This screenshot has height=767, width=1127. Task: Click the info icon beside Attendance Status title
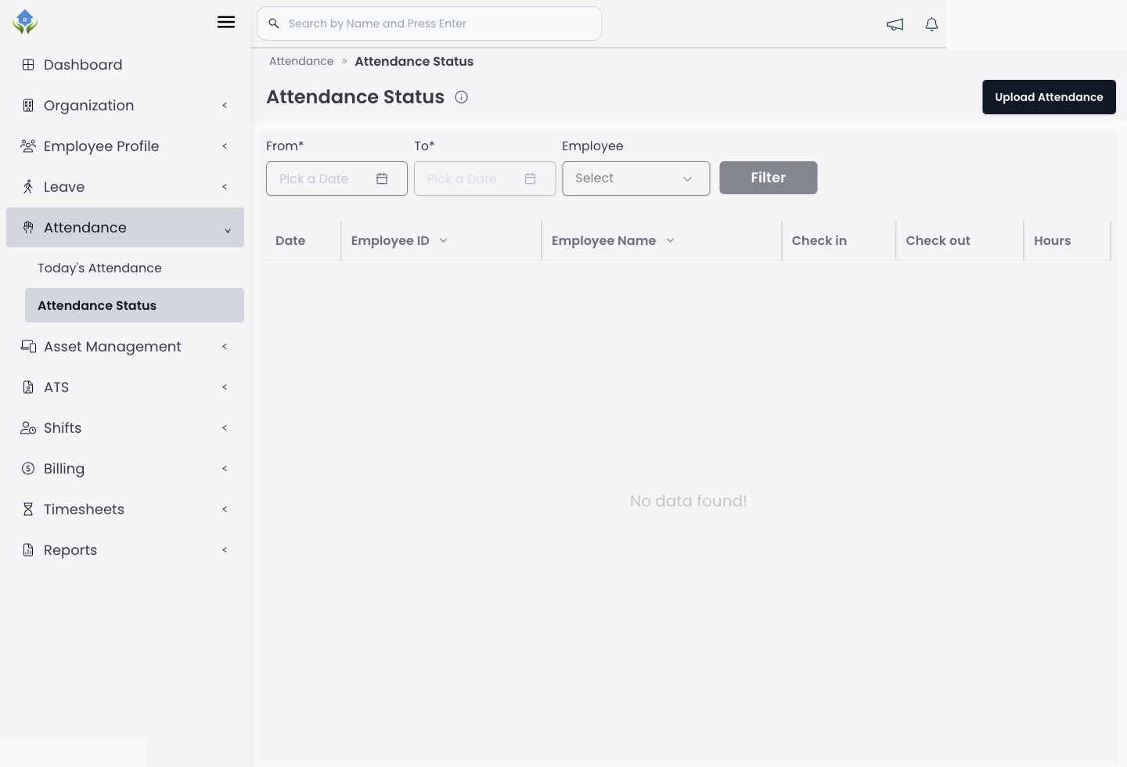coord(462,97)
